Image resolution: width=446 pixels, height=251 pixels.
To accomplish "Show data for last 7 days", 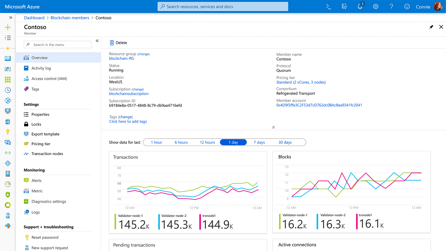I will [259, 142].
